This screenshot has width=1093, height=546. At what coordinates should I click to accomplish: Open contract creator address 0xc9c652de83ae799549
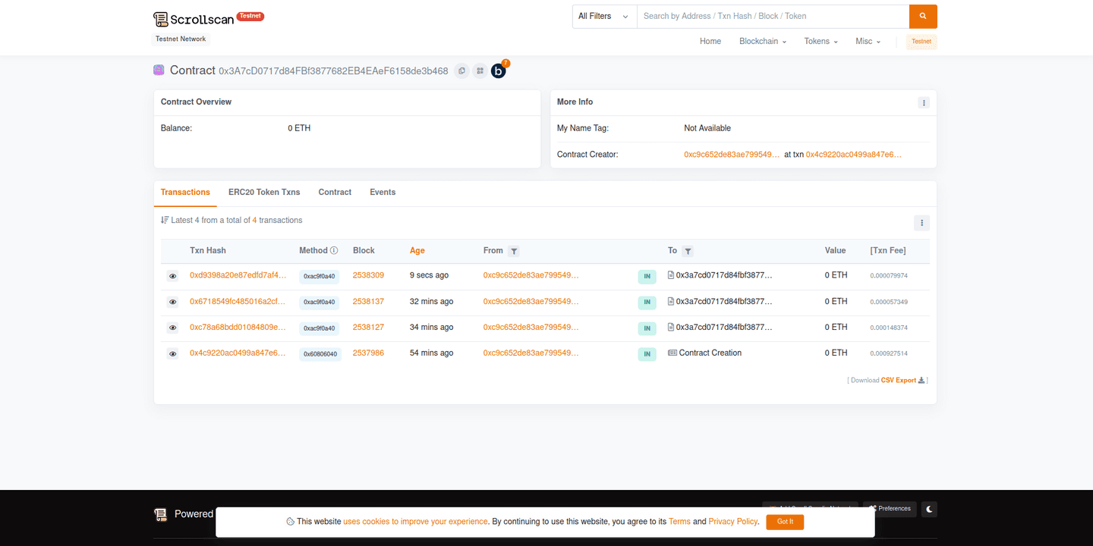pos(732,154)
